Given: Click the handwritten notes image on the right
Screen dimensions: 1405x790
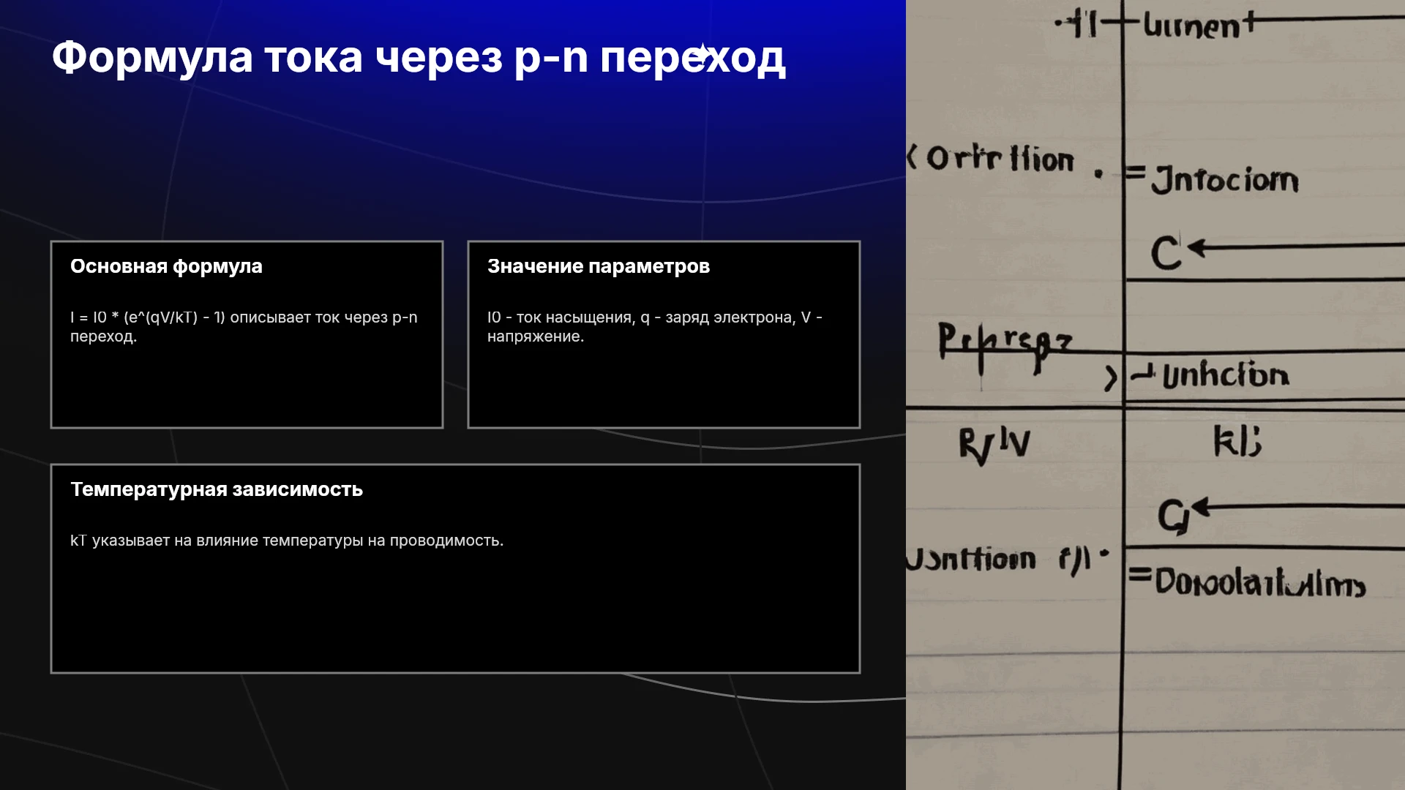Looking at the screenshot, I should 1155,395.
